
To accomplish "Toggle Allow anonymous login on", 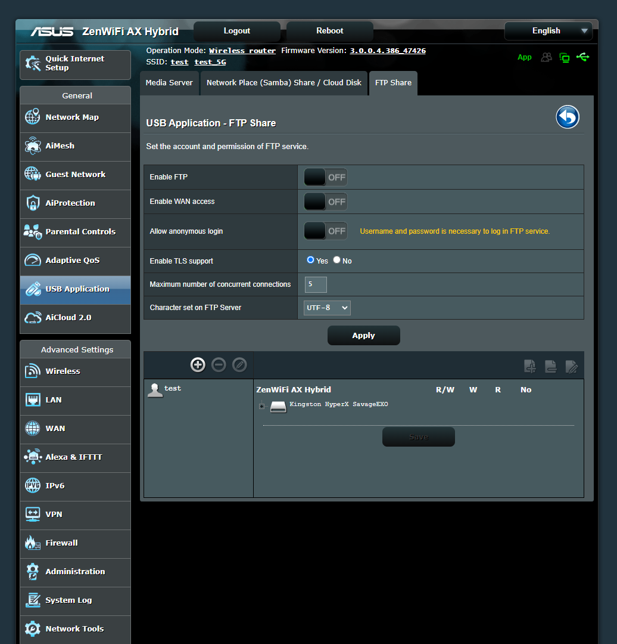I will 325,231.
